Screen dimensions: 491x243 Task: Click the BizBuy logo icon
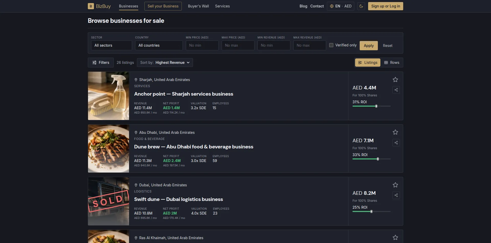(91, 6)
